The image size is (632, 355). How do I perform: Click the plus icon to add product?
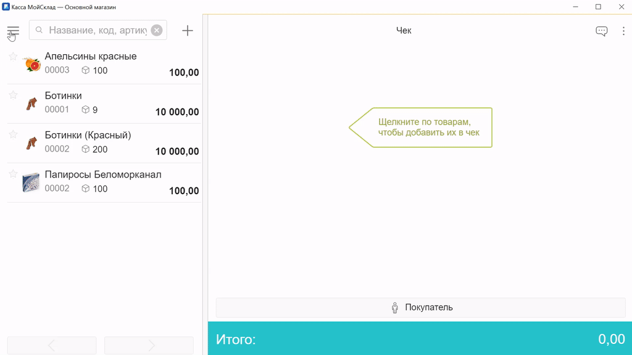click(188, 31)
